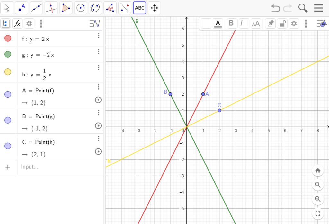Open the text background color swatch
Viewport: 329px width, 224px height.
pyautogui.click(x=206, y=23)
